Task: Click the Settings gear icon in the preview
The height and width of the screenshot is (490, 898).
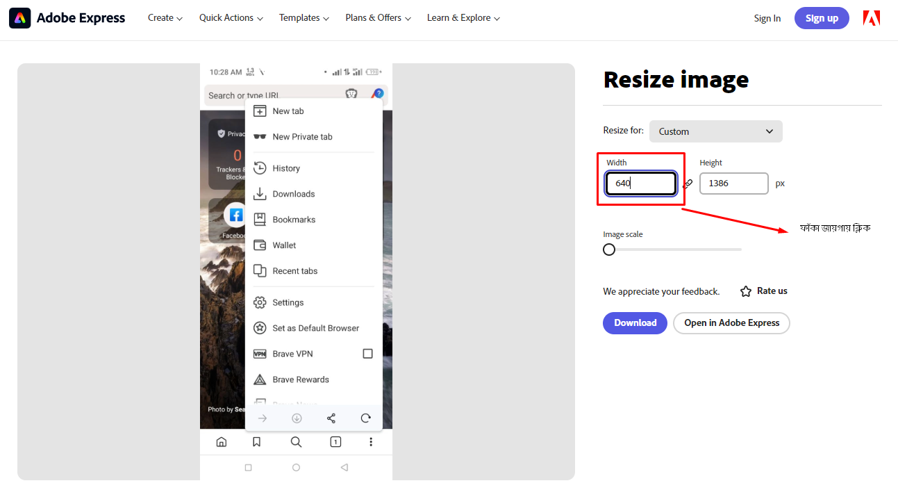Action: point(260,302)
